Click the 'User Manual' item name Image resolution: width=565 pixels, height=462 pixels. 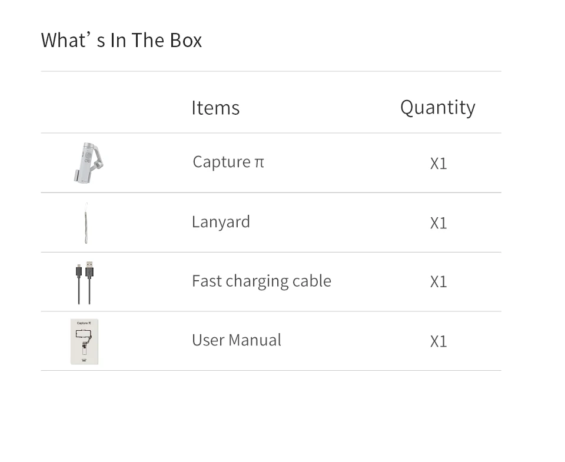(236, 340)
